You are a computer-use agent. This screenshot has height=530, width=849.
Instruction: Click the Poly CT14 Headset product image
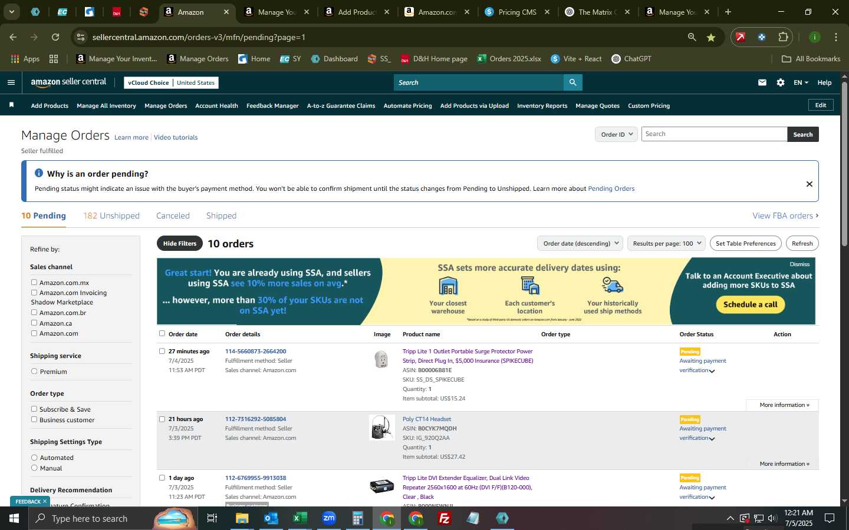coord(382,428)
